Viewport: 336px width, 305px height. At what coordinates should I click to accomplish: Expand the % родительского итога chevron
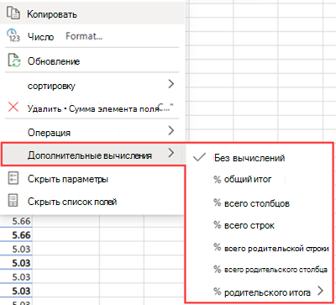pos(320,291)
